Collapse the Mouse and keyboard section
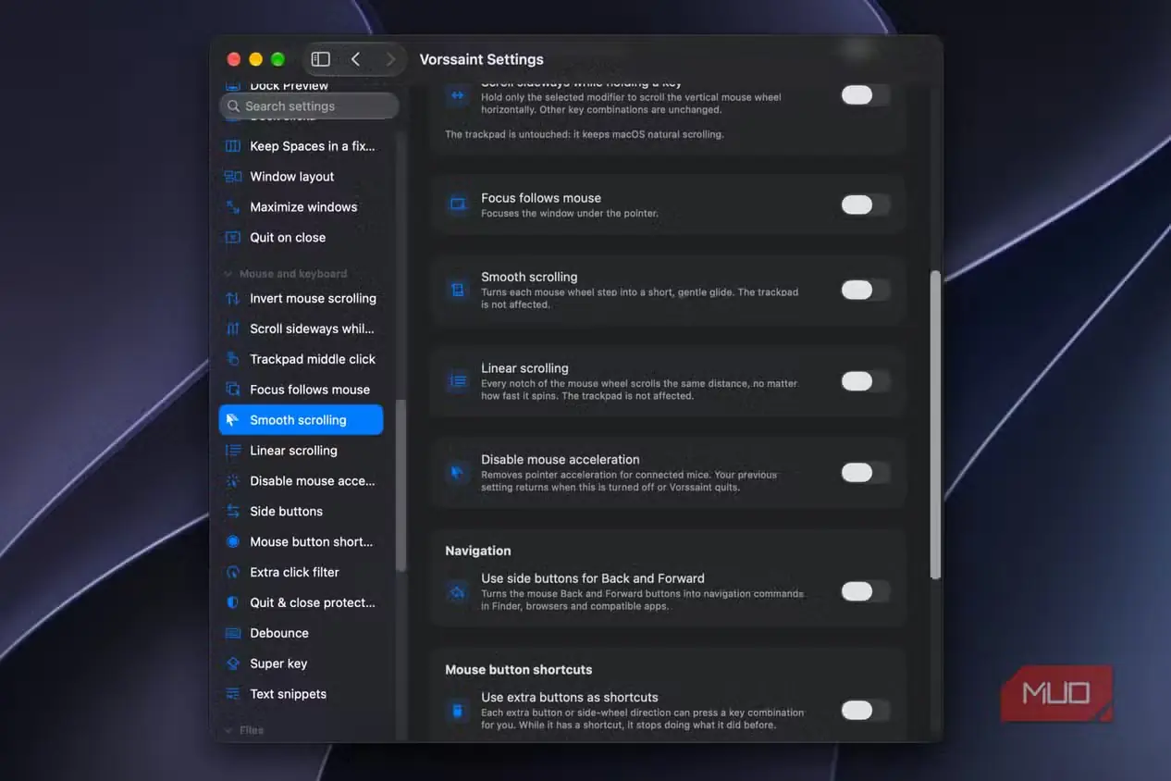 tap(228, 274)
